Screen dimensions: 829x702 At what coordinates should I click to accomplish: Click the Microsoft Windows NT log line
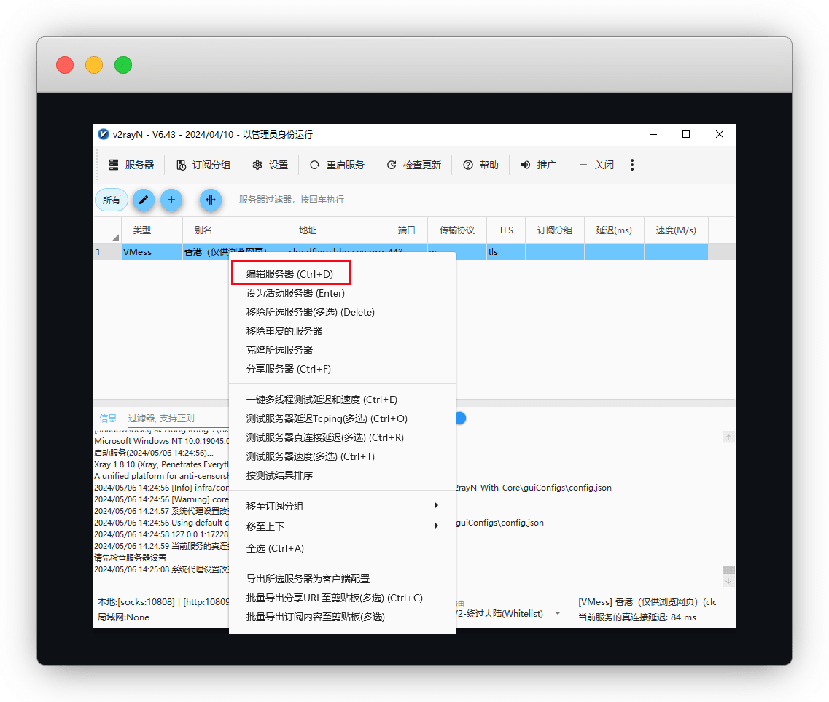coord(162,441)
